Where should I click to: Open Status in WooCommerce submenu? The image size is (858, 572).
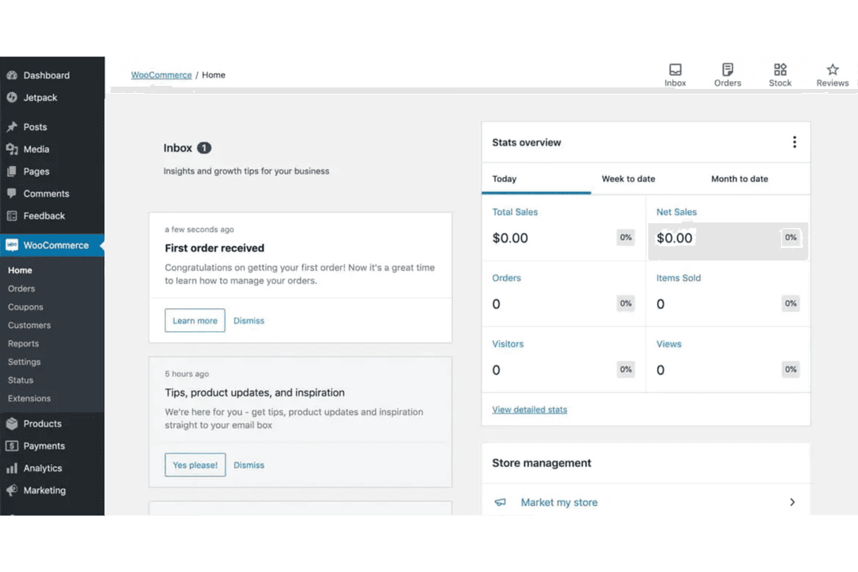click(20, 380)
